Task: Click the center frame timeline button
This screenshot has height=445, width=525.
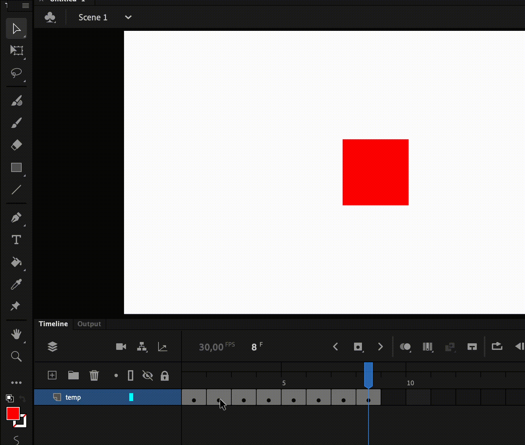Action: tap(472, 347)
